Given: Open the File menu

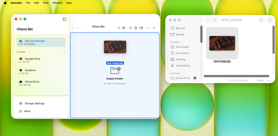Looking at the screenshot, I should [28, 3].
